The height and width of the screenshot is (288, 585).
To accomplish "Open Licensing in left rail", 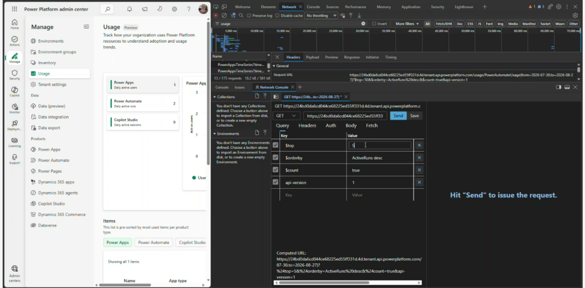I will (14, 143).
